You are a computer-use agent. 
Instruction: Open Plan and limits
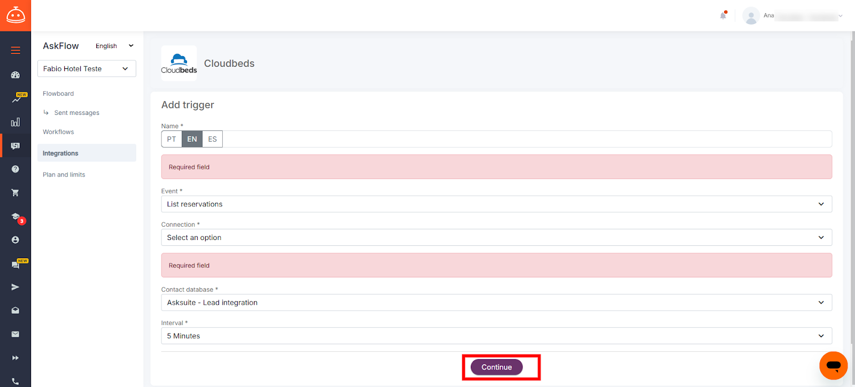click(x=64, y=175)
